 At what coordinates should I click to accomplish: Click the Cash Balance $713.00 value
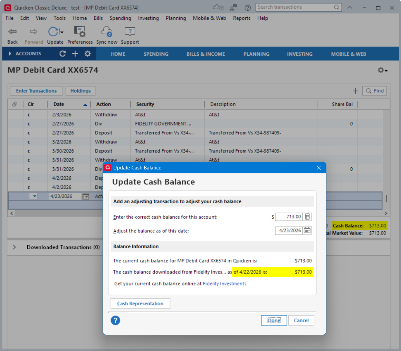(378, 225)
